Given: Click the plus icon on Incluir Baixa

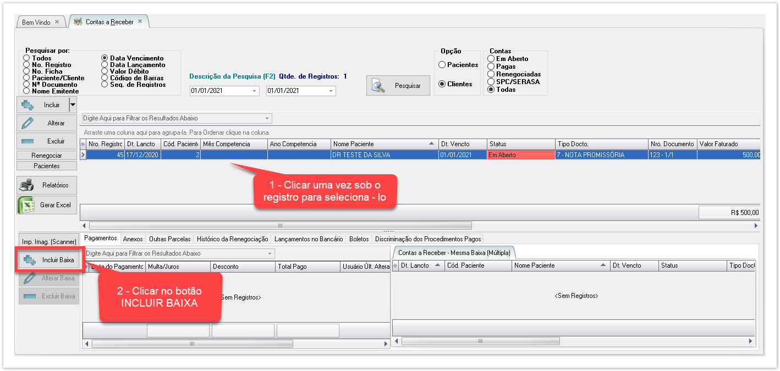Looking at the screenshot, I should (x=30, y=259).
